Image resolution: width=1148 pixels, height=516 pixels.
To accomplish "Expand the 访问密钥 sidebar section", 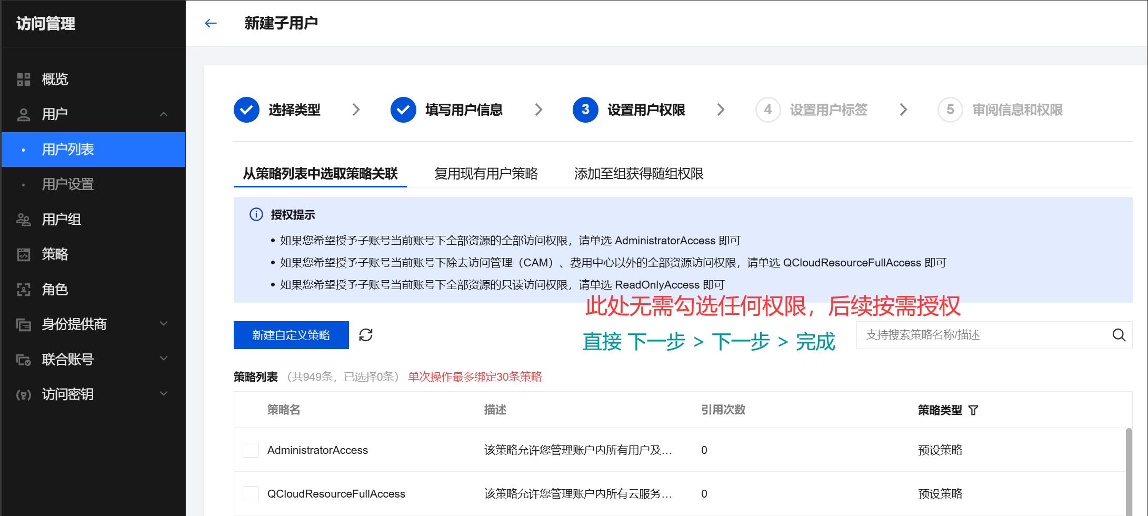I will (164, 394).
